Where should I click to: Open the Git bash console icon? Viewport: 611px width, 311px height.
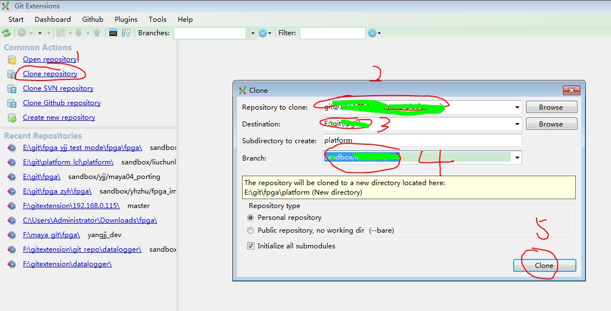(113, 33)
